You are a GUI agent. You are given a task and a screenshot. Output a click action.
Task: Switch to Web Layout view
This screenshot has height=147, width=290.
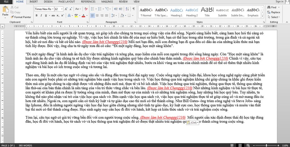pyautogui.click(x=248, y=145)
